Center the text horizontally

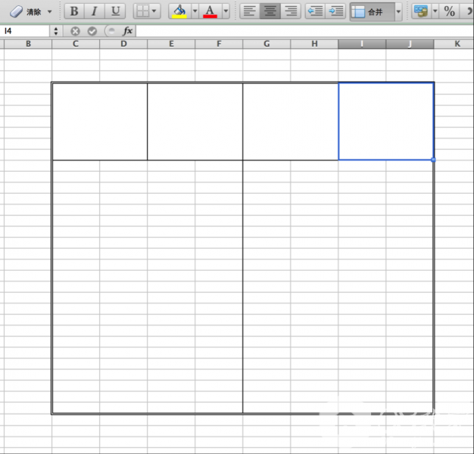pos(270,12)
